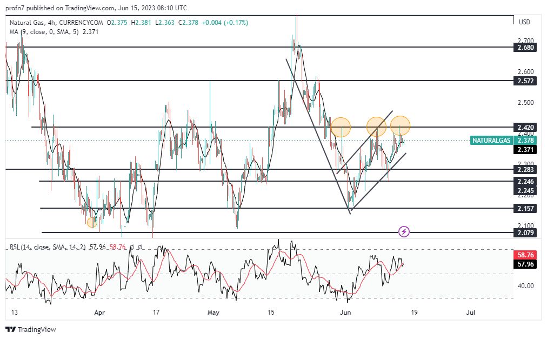Click the '15' date axis label
Viewport: 547px width, 339px height.
coord(271,312)
